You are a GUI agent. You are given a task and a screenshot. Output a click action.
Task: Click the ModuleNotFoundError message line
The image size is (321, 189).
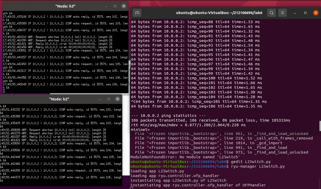coord(186,157)
